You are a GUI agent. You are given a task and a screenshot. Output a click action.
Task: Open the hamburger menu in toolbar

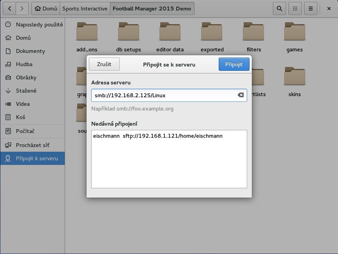[x=310, y=8]
